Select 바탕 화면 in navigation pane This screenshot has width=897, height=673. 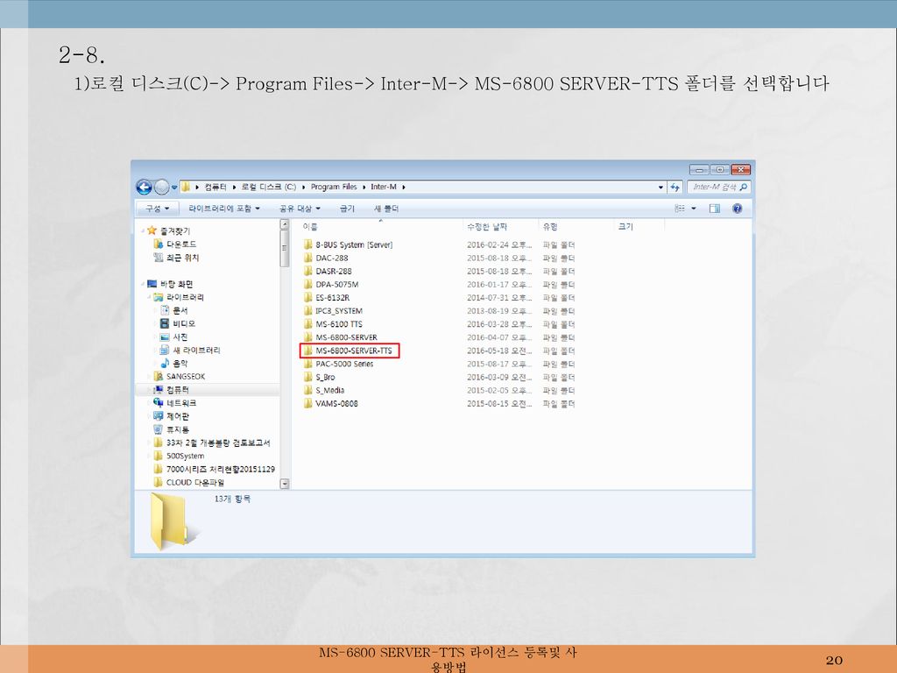tap(176, 284)
